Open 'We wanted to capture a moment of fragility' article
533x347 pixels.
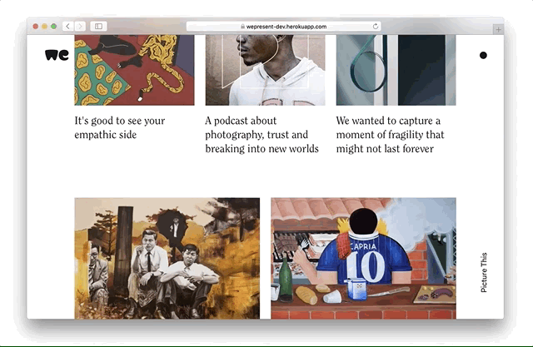click(x=391, y=135)
